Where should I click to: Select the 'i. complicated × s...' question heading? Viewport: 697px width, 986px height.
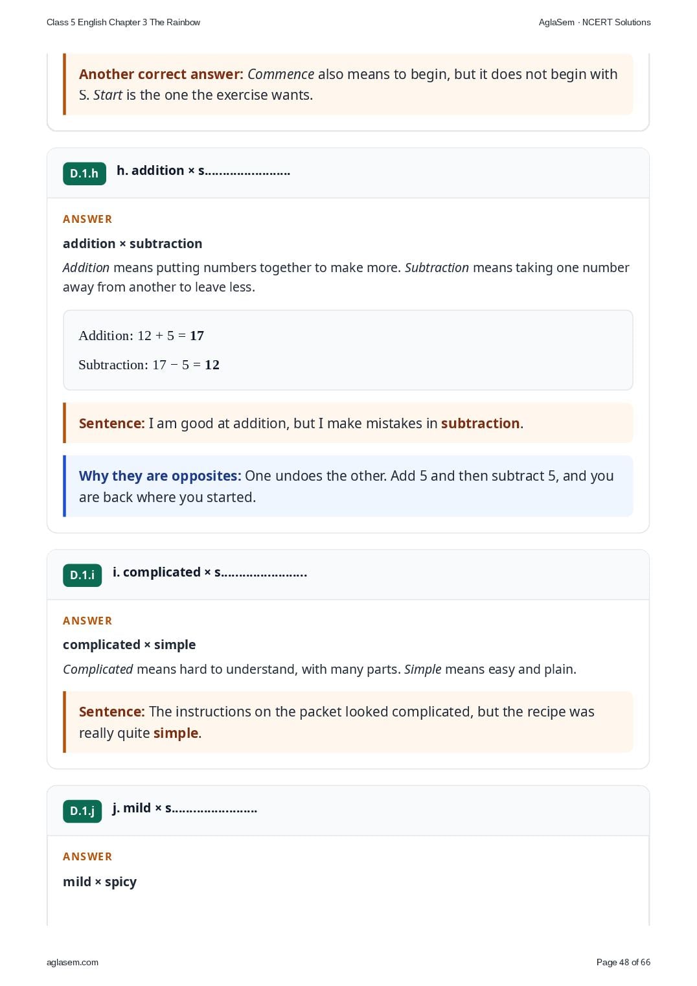[x=210, y=573]
